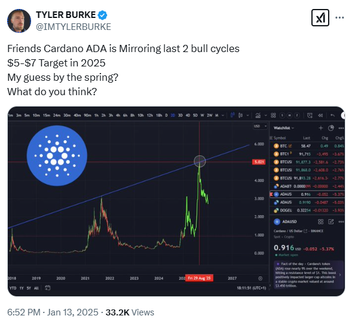Screen dimensions: 355x322
Task: Select the DOGEU row in the watchlist
Action: [x=307, y=211]
